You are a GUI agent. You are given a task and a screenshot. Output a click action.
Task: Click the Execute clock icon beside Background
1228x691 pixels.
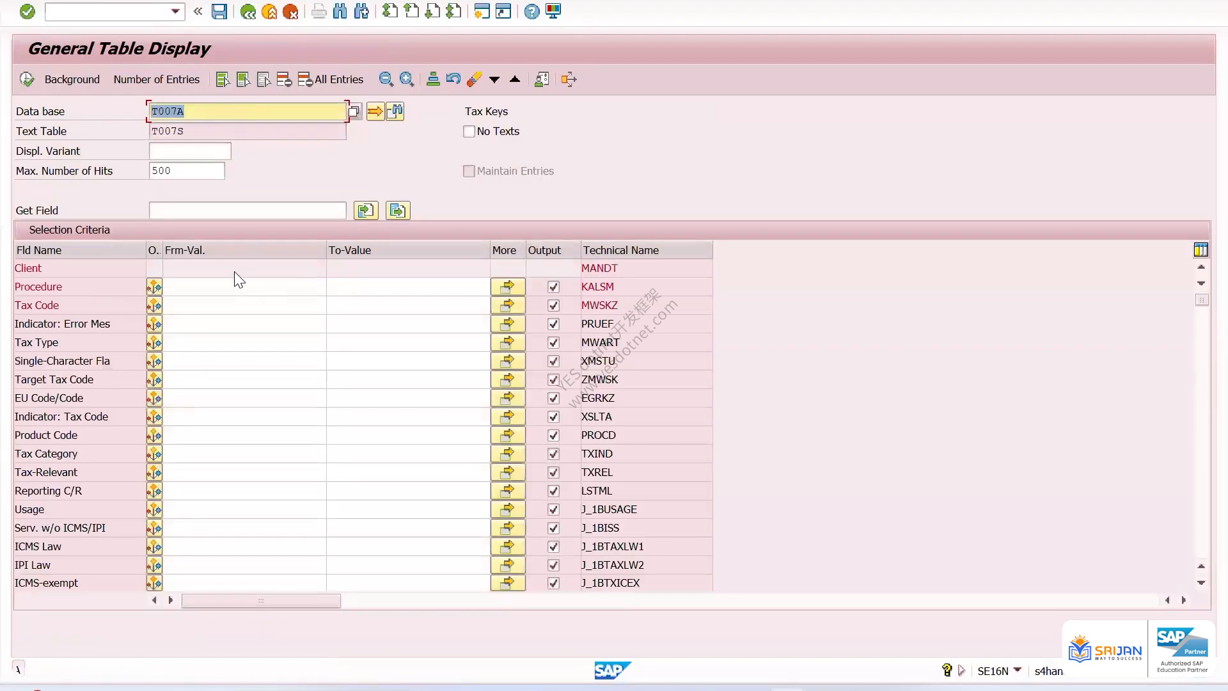[x=27, y=79]
